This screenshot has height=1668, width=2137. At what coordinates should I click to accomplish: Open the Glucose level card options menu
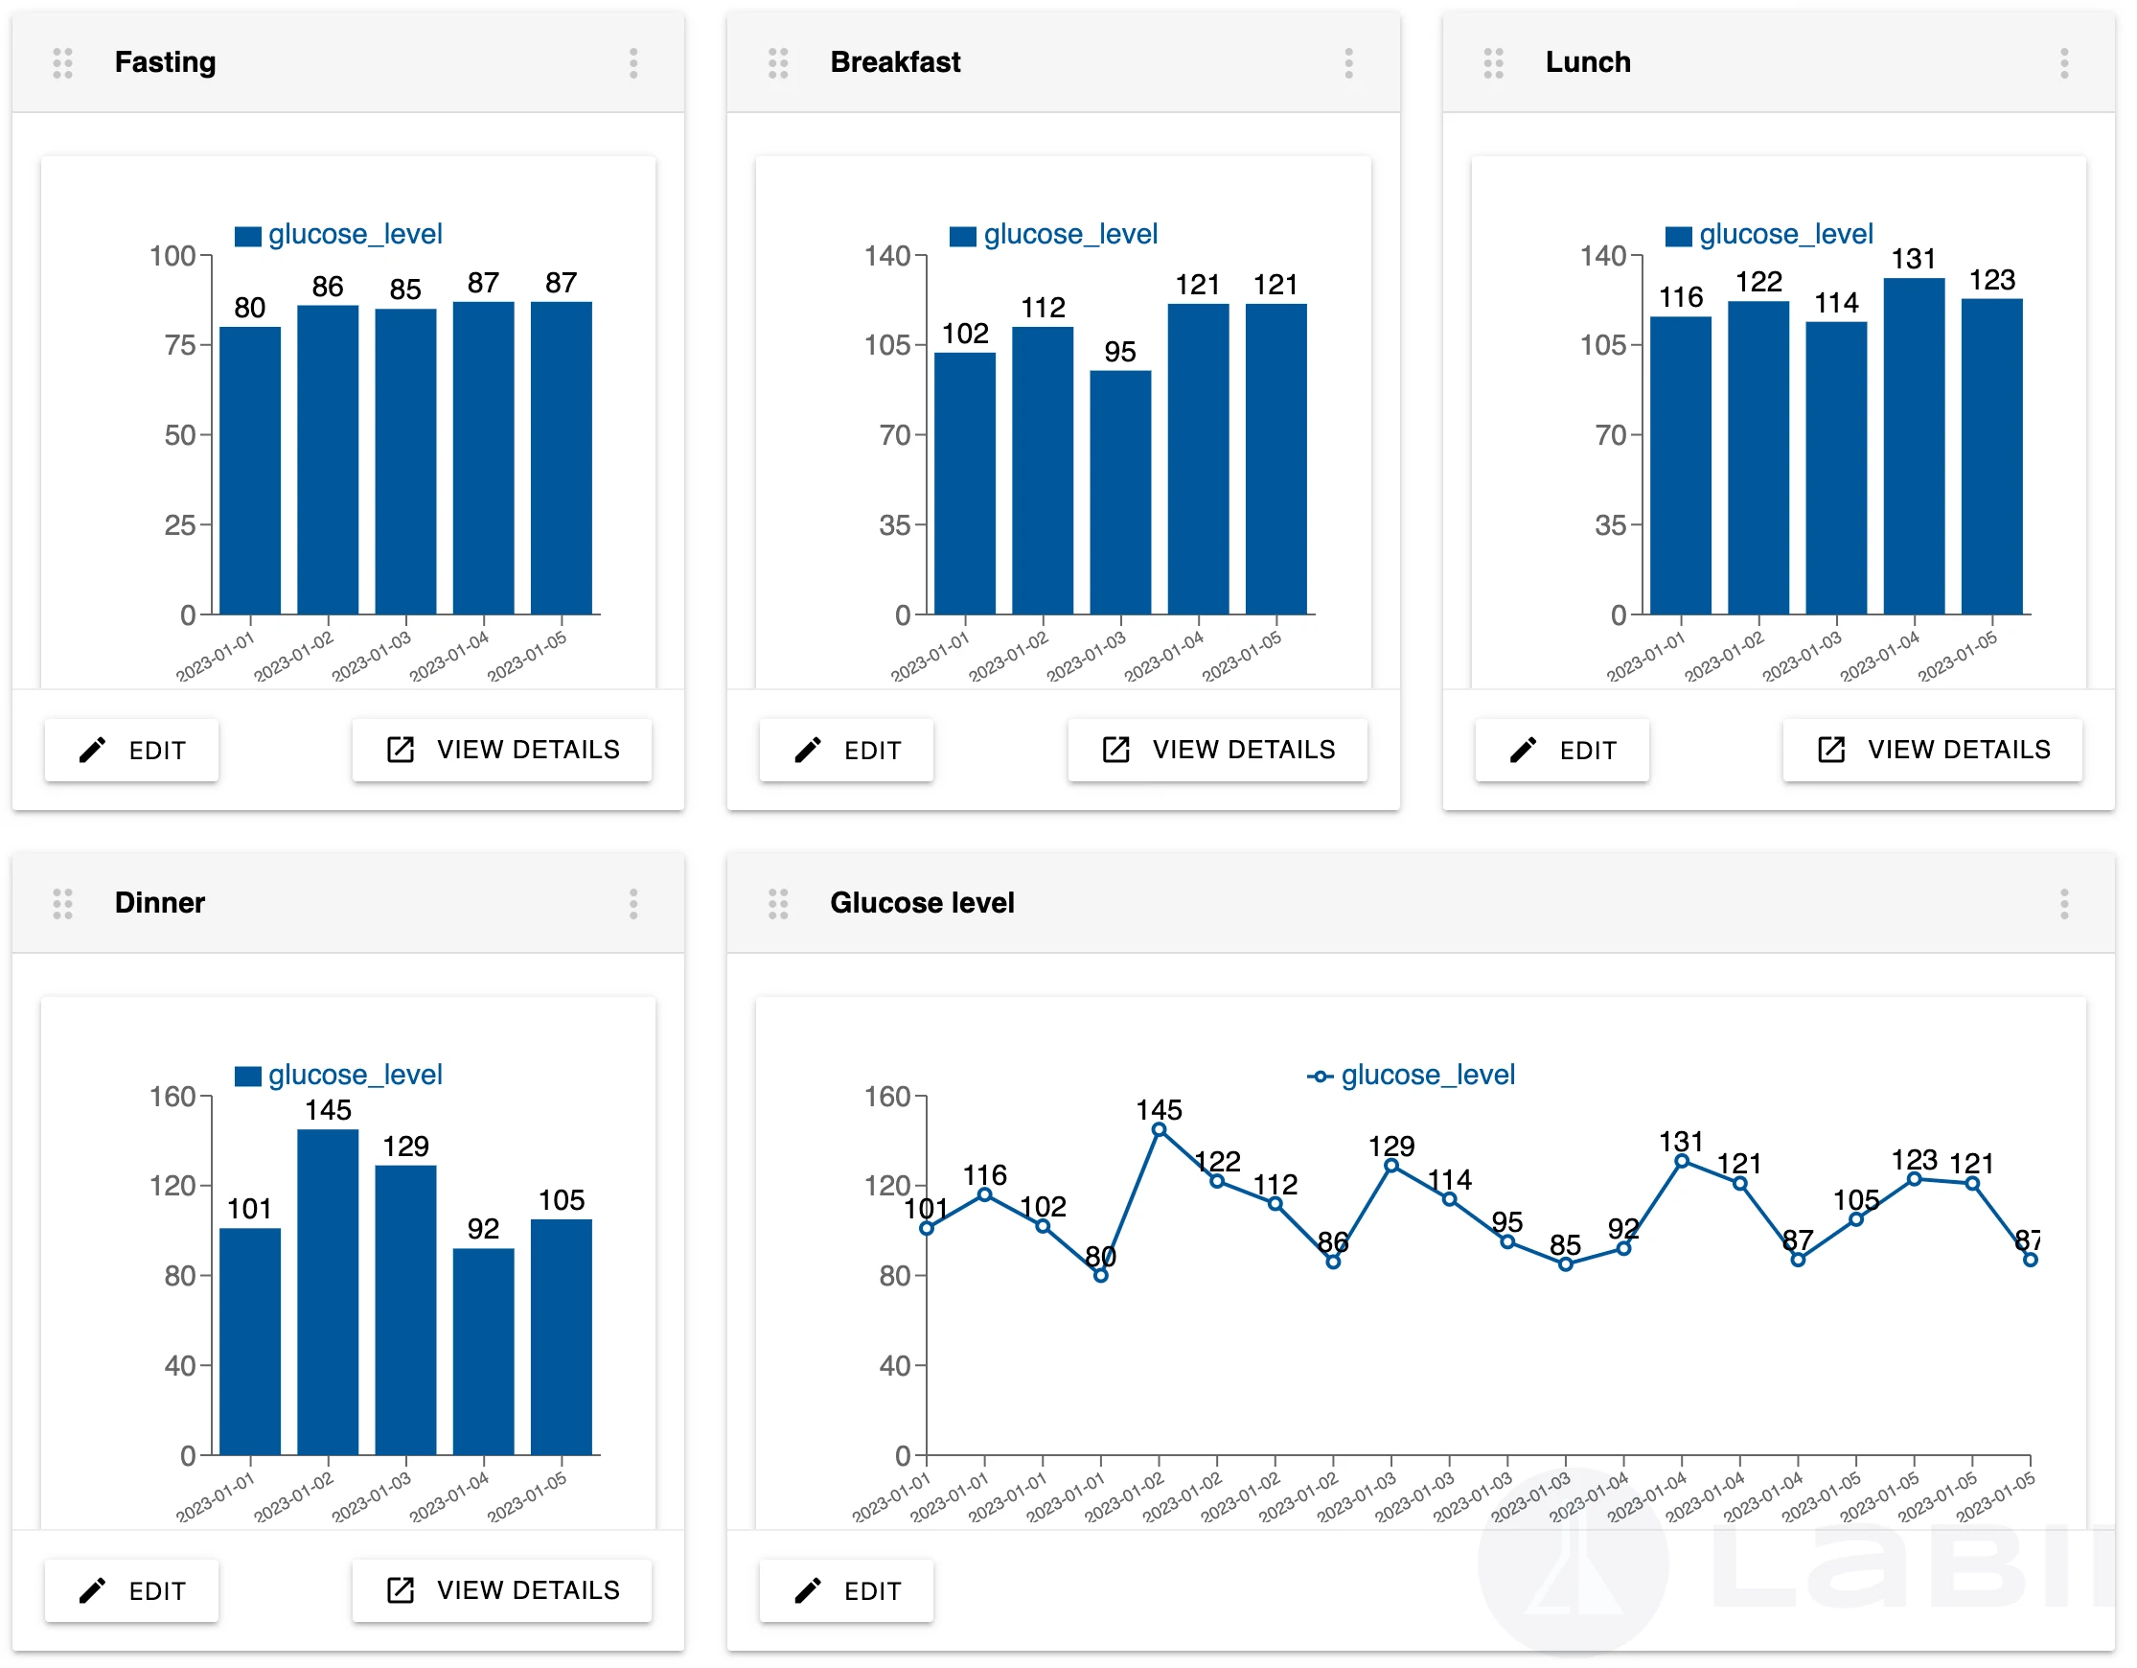2063,903
